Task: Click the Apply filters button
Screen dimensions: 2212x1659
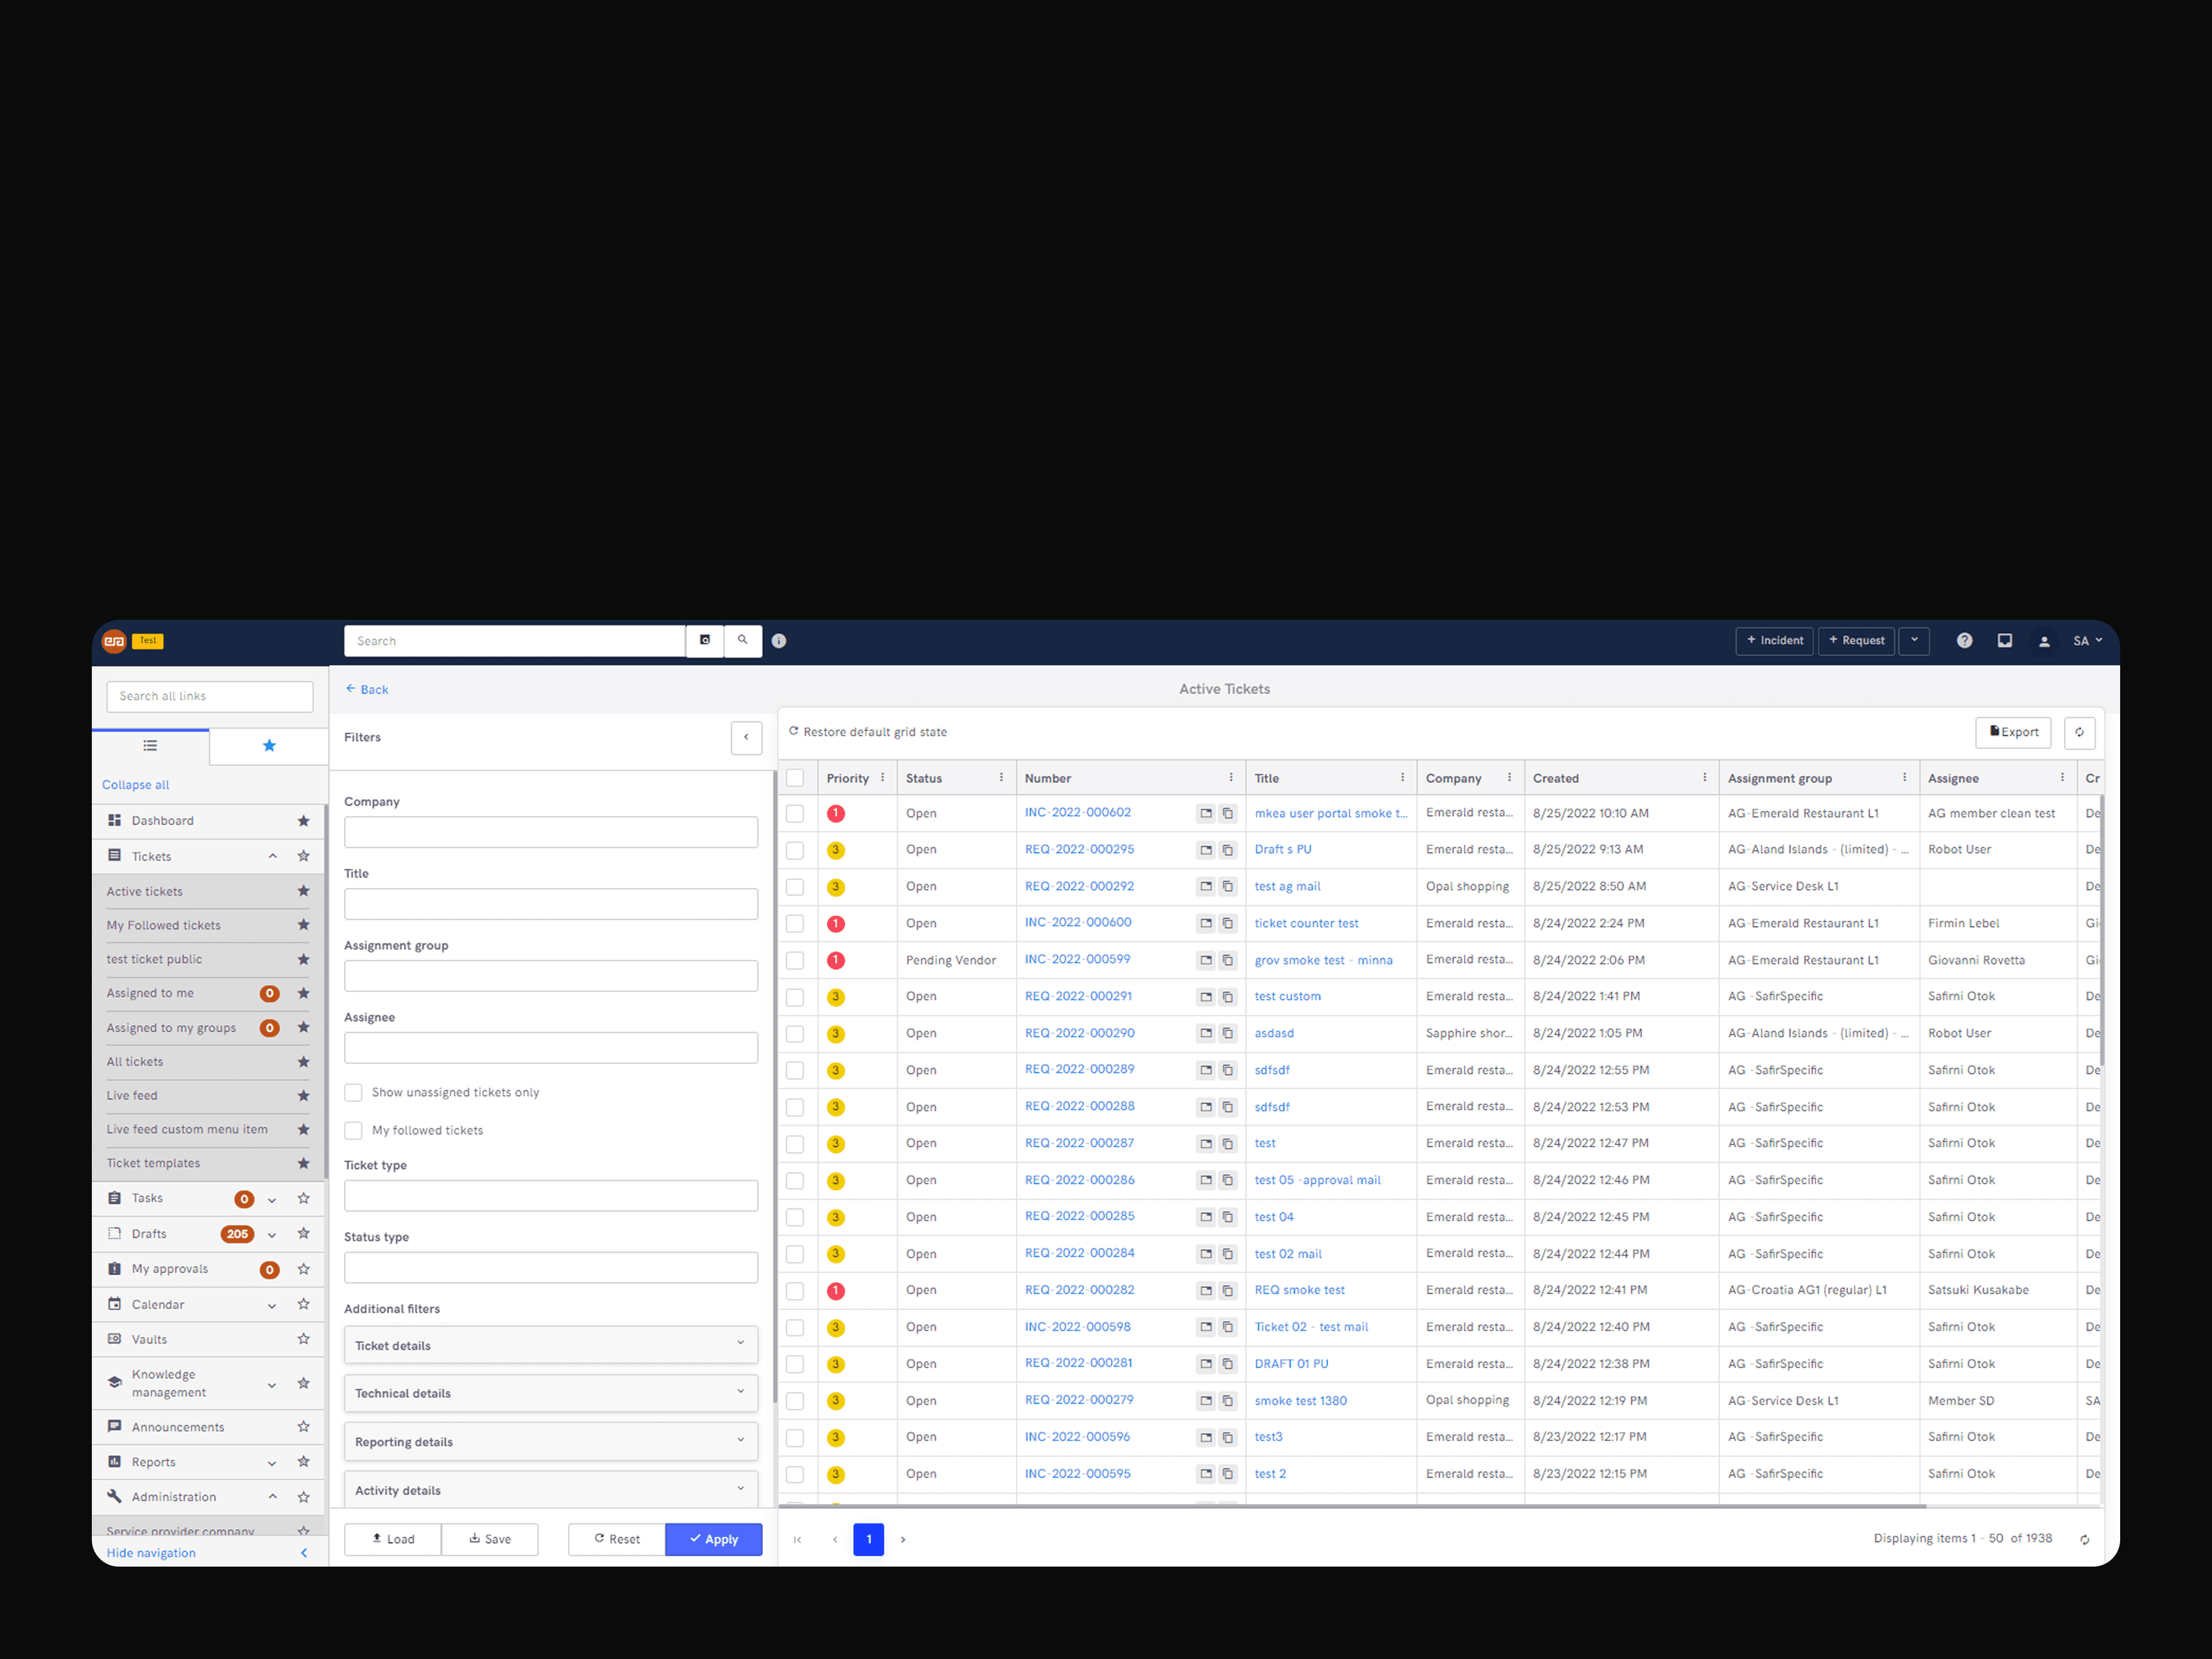Action: (x=713, y=1540)
